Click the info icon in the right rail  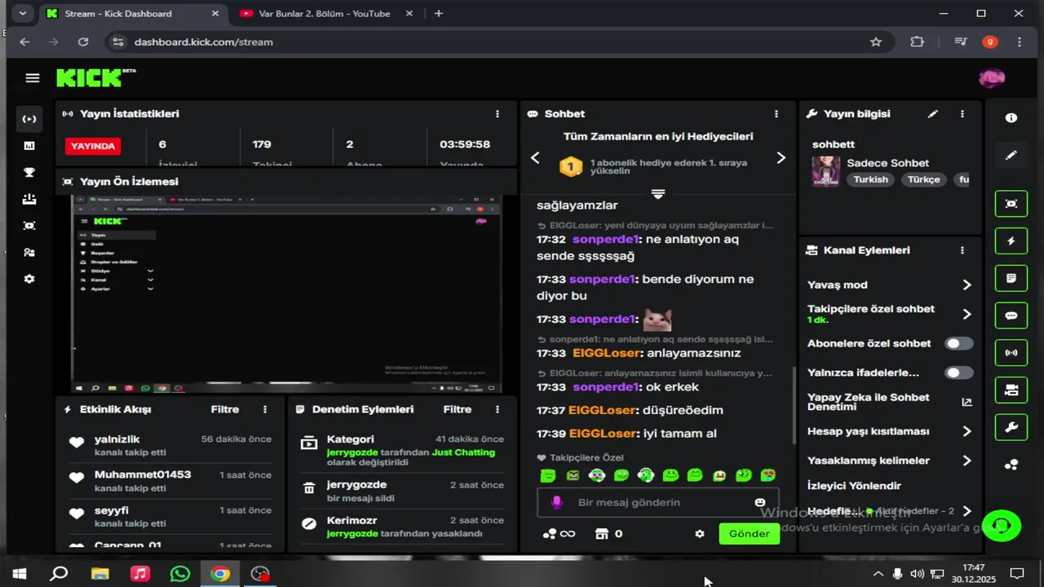[1011, 118]
